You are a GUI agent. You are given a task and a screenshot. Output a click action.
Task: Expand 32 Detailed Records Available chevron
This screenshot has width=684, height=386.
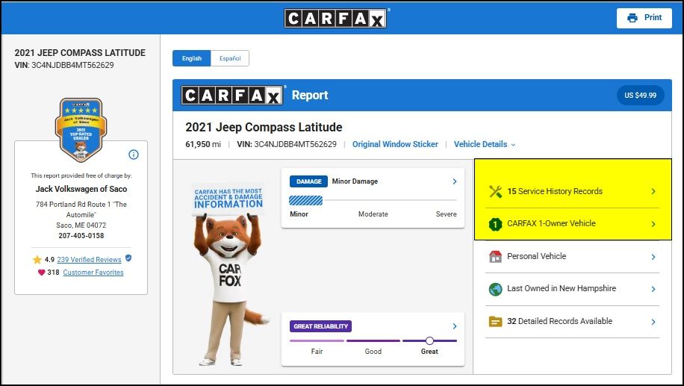653,322
